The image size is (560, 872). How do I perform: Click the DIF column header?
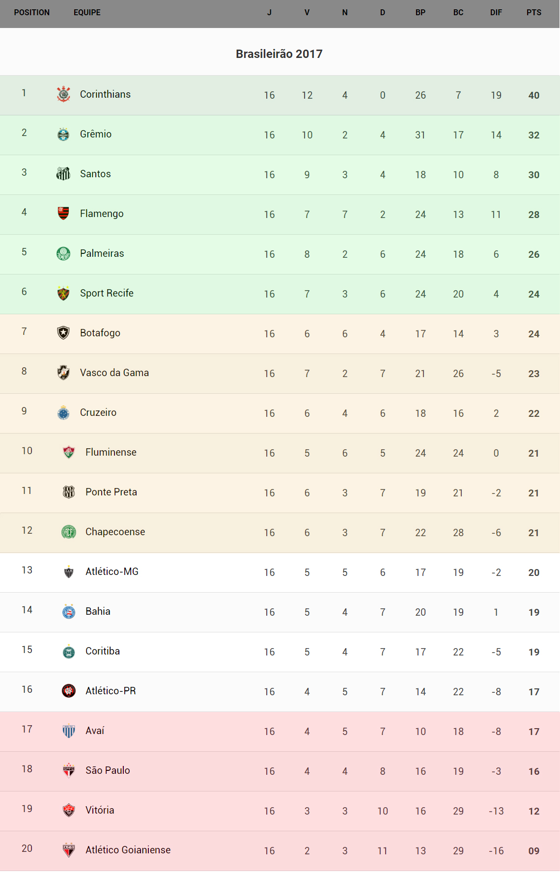[x=496, y=13]
